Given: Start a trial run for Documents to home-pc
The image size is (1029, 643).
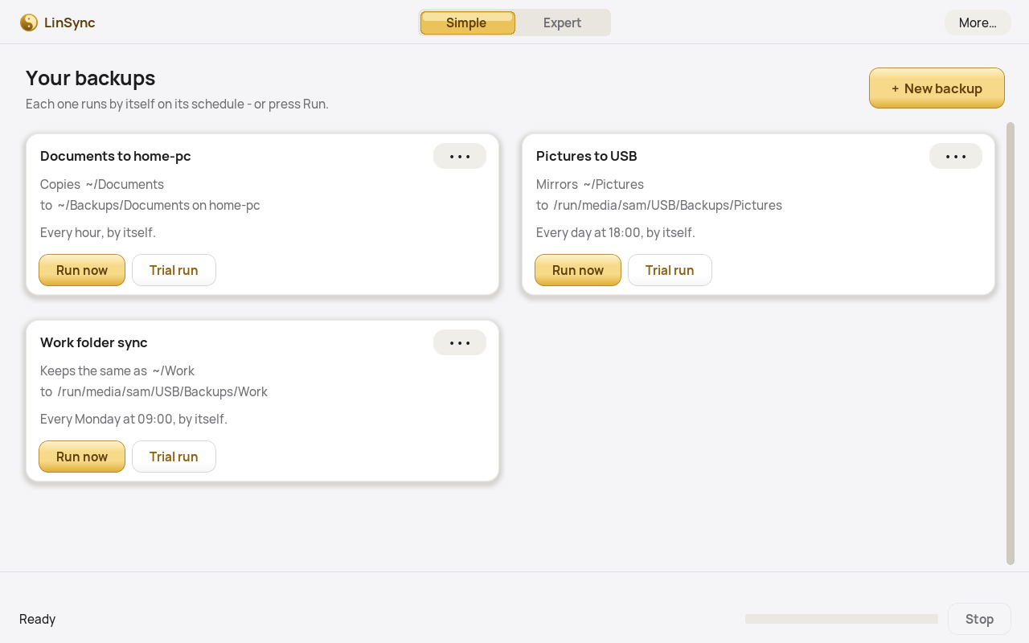Looking at the screenshot, I should pyautogui.click(x=174, y=270).
